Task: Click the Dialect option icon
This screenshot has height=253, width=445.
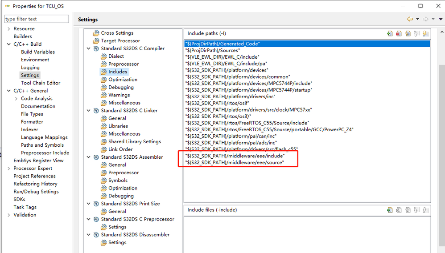Action: pos(104,56)
